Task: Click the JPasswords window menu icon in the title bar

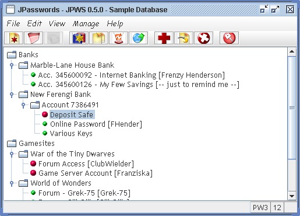Action: pos(10,9)
